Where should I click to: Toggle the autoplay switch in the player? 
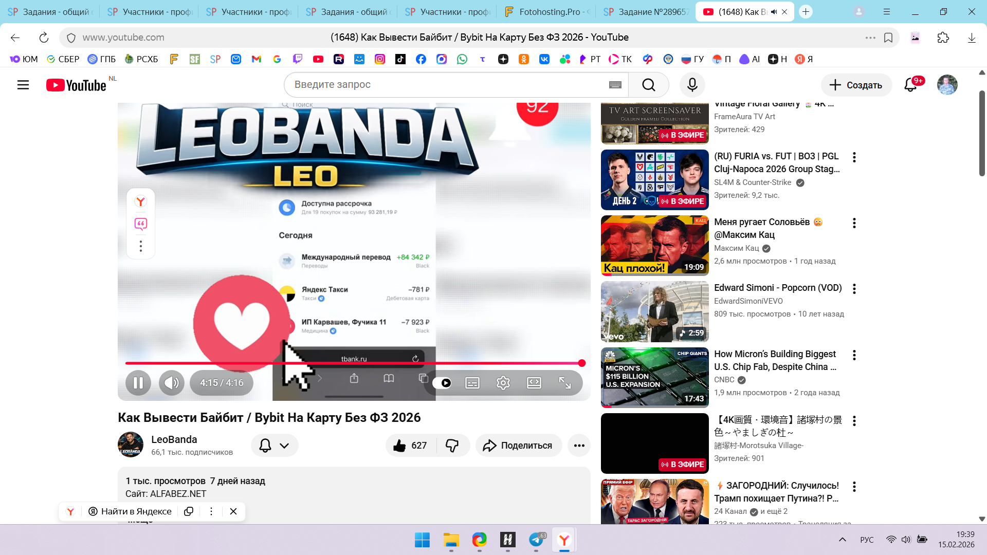[442, 383]
